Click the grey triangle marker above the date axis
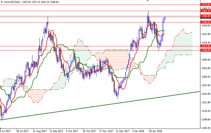The image size is (211, 133). tap(1, 128)
